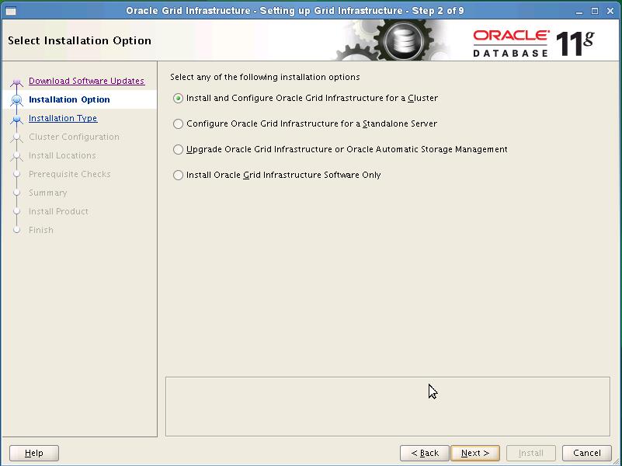Click the Download Software Updates step bullet icon
The image size is (622, 466).
pos(16,82)
